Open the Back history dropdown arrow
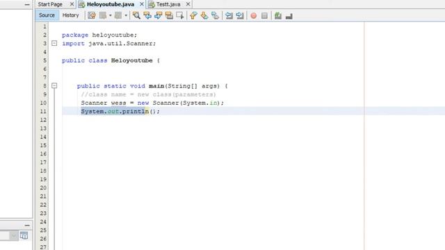The height and width of the screenshot is (250, 445). [x=110, y=15]
